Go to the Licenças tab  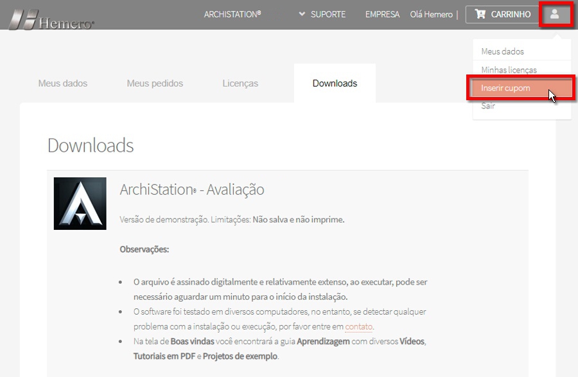tap(240, 83)
